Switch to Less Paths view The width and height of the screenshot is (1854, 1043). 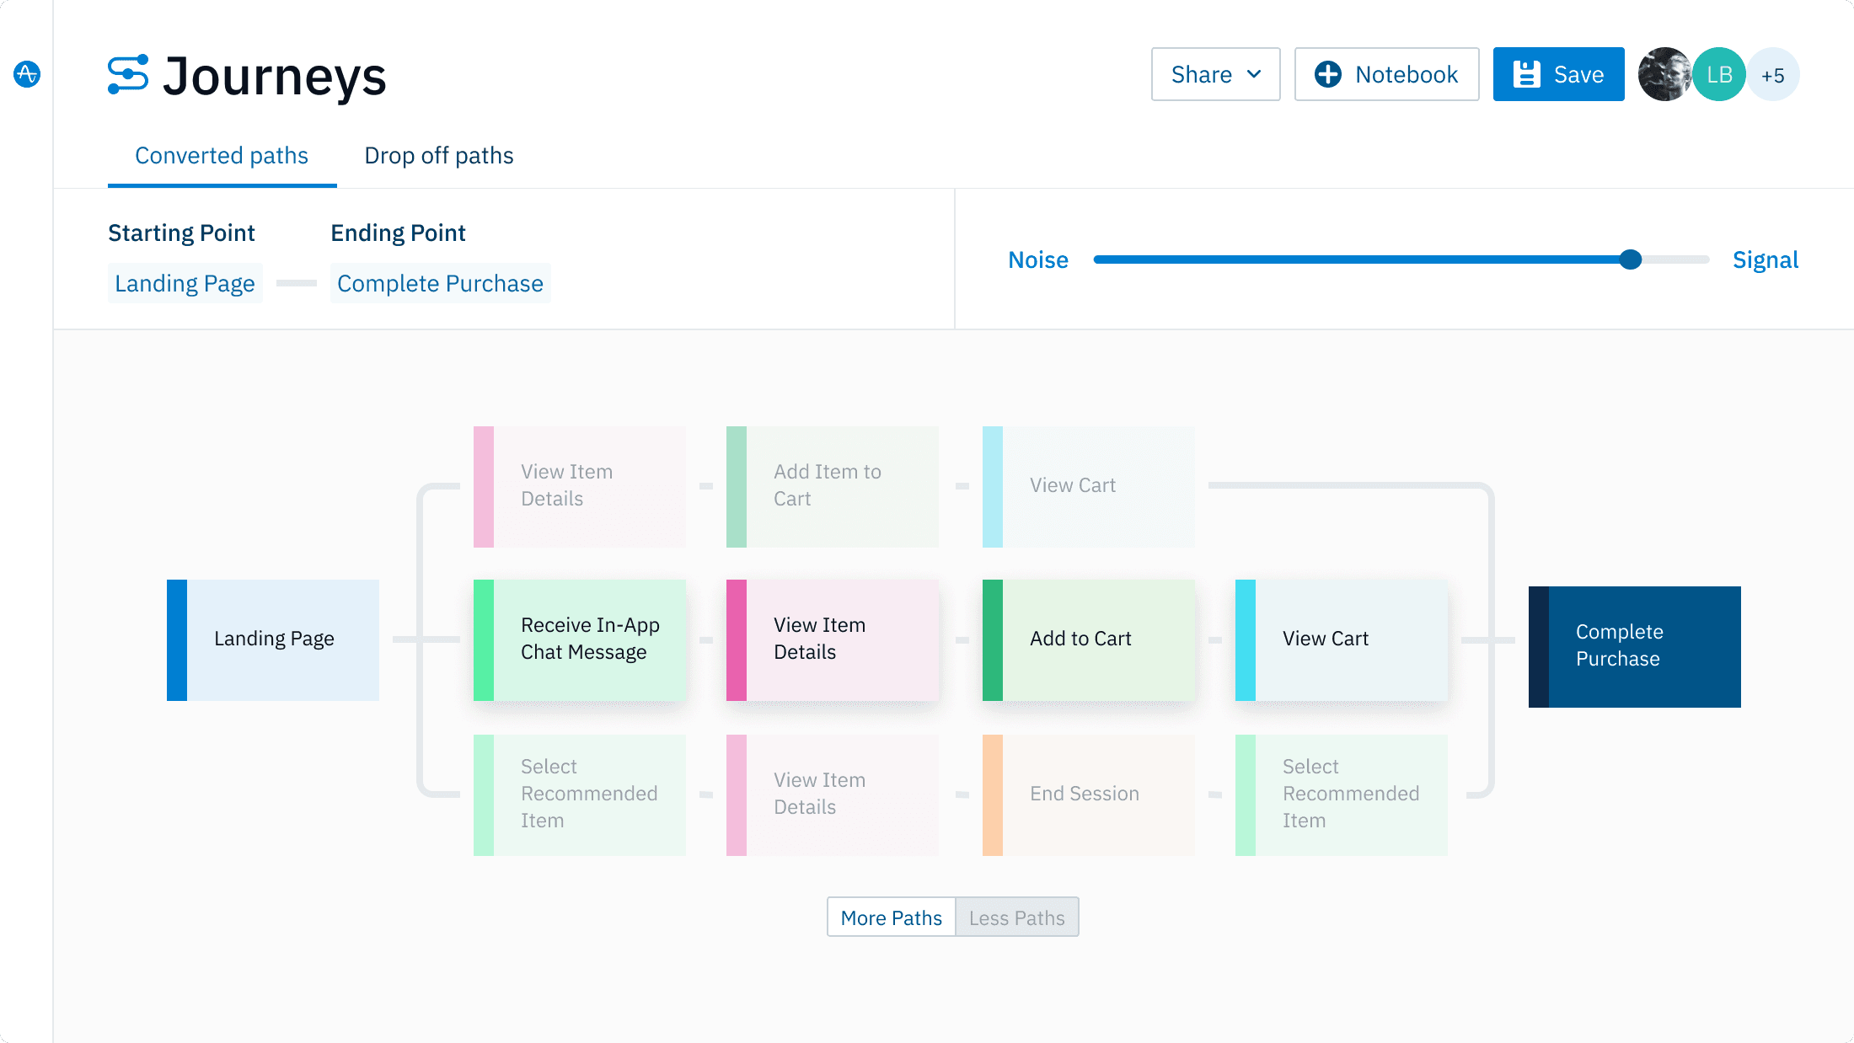[x=1017, y=917]
